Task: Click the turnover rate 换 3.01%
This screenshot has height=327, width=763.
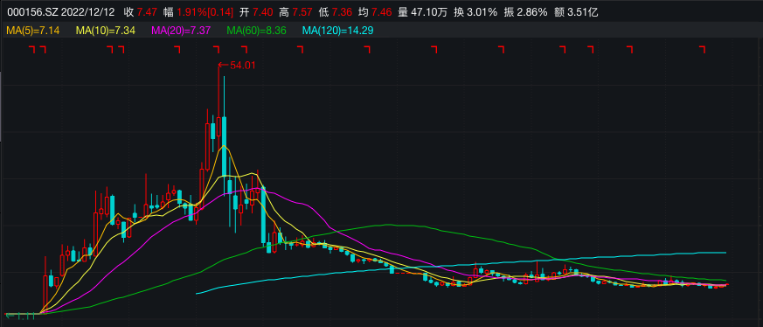Action: pos(475,12)
